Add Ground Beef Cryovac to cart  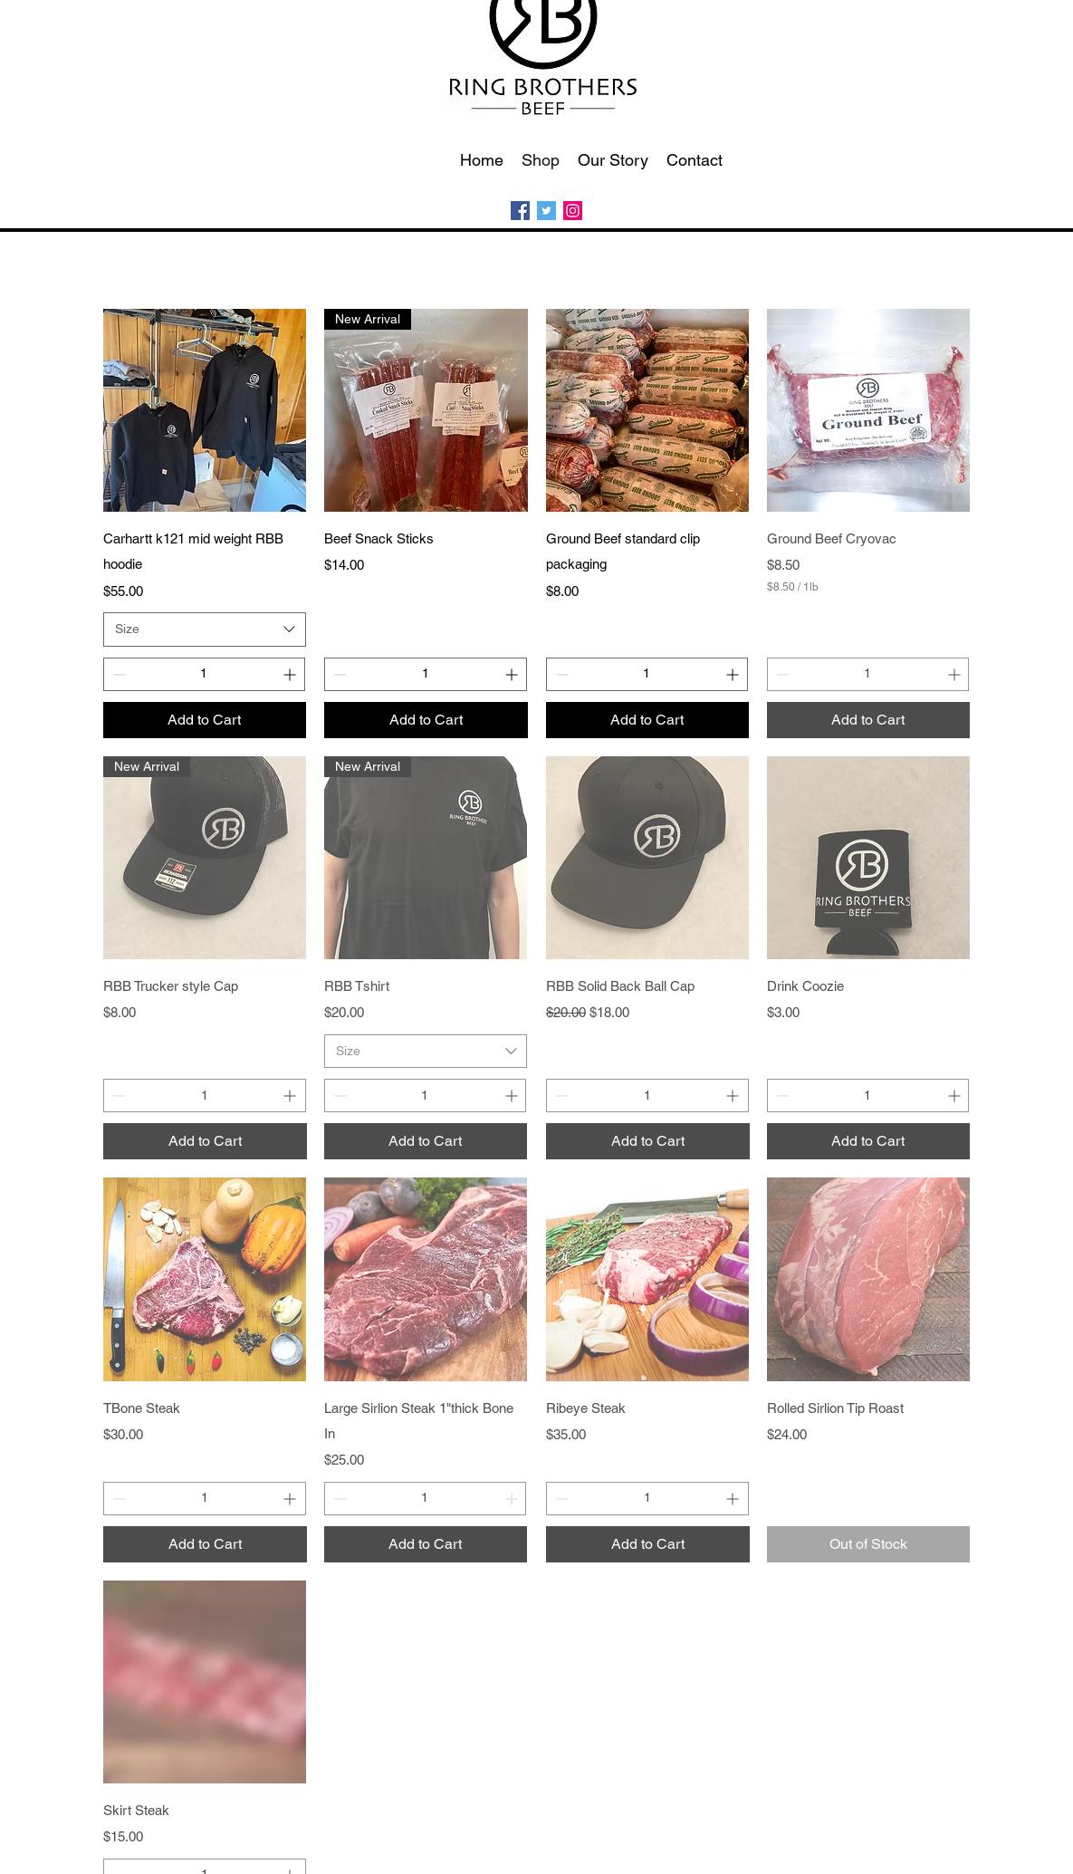[868, 720]
